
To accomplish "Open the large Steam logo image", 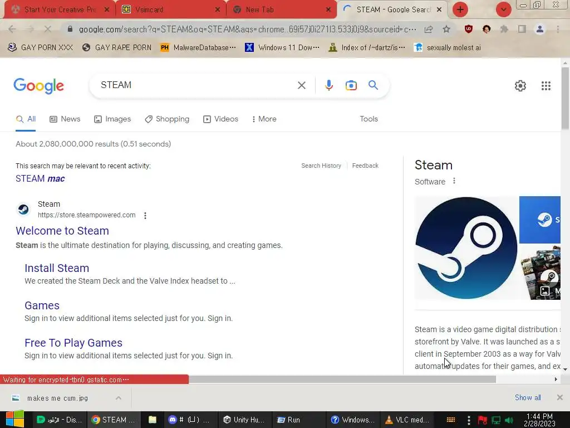I will click(466, 248).
